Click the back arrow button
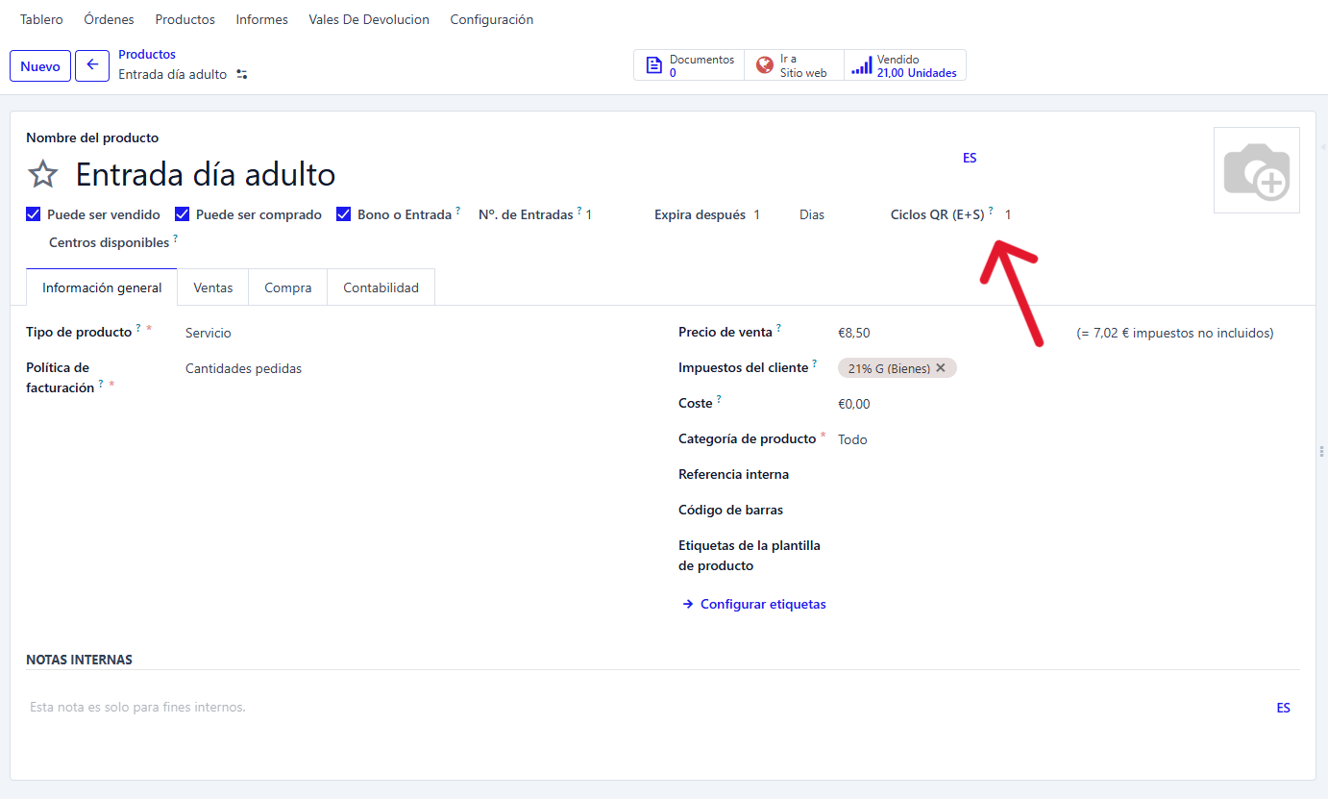Image resolution: width=1328 pixels, height=799 pixels. tap(92, 65)
